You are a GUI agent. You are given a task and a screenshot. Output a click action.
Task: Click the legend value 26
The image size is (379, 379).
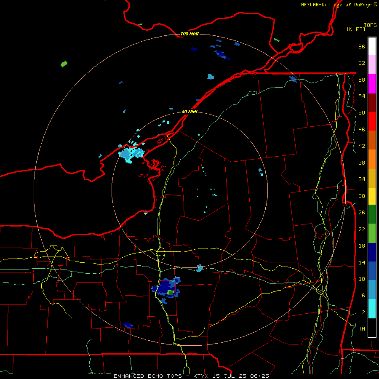point(362,212)
